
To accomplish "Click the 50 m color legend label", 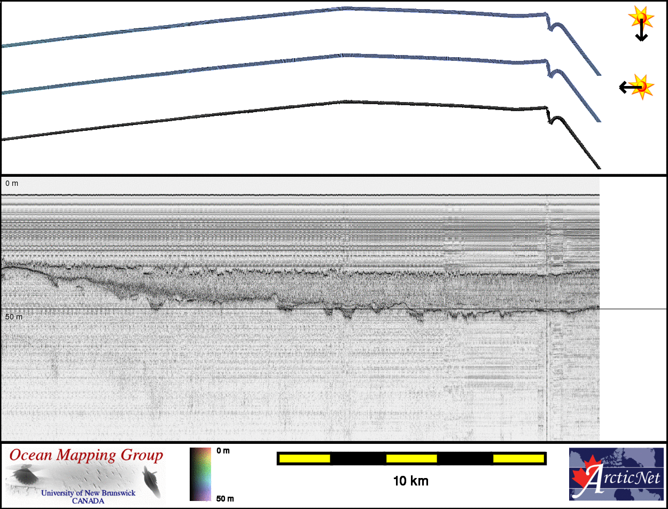I will 225,499.
